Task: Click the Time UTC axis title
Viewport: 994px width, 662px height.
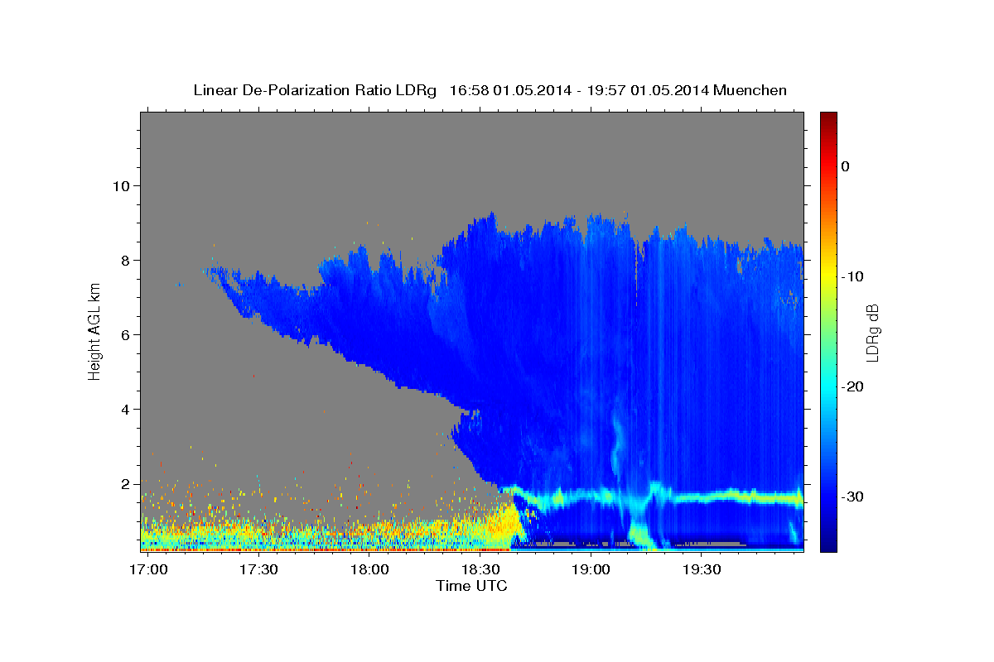Action: (471, 586)
